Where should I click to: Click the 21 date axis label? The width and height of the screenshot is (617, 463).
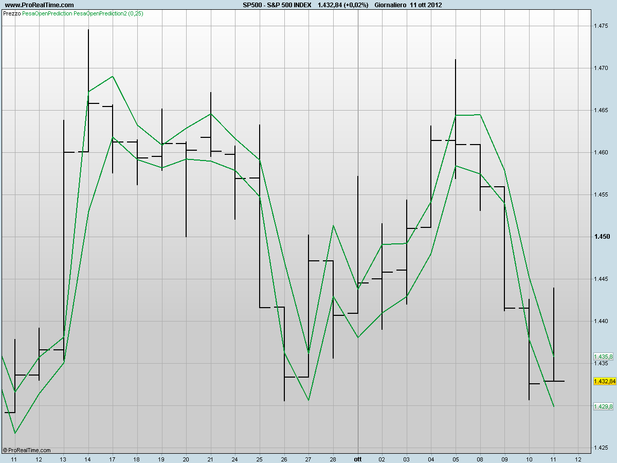tap(210, 458)
